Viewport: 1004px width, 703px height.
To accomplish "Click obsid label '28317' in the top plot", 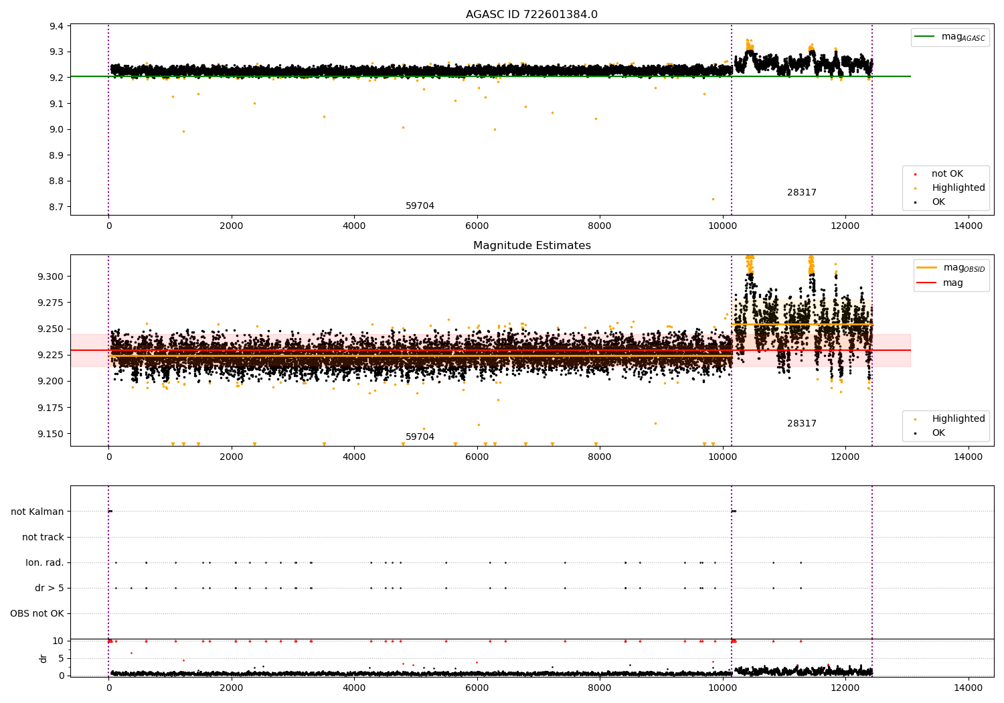I will [801, 193].
